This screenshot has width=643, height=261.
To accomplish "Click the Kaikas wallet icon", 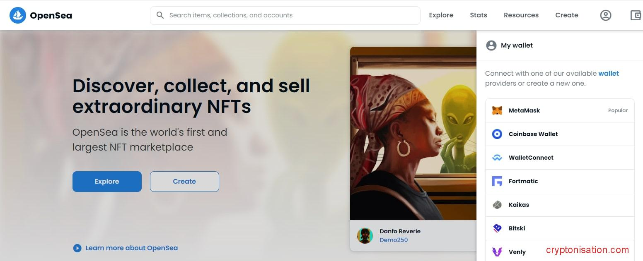I will click(x=497, y=205).
